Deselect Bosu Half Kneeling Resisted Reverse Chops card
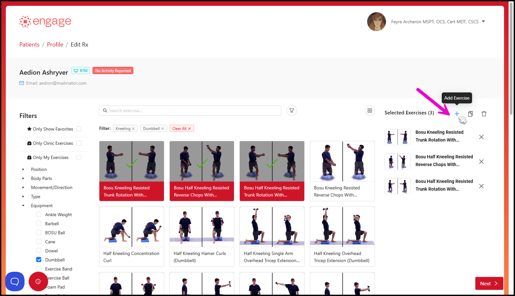The height and width of the screenshot is (296, 515). pos(202,171)
